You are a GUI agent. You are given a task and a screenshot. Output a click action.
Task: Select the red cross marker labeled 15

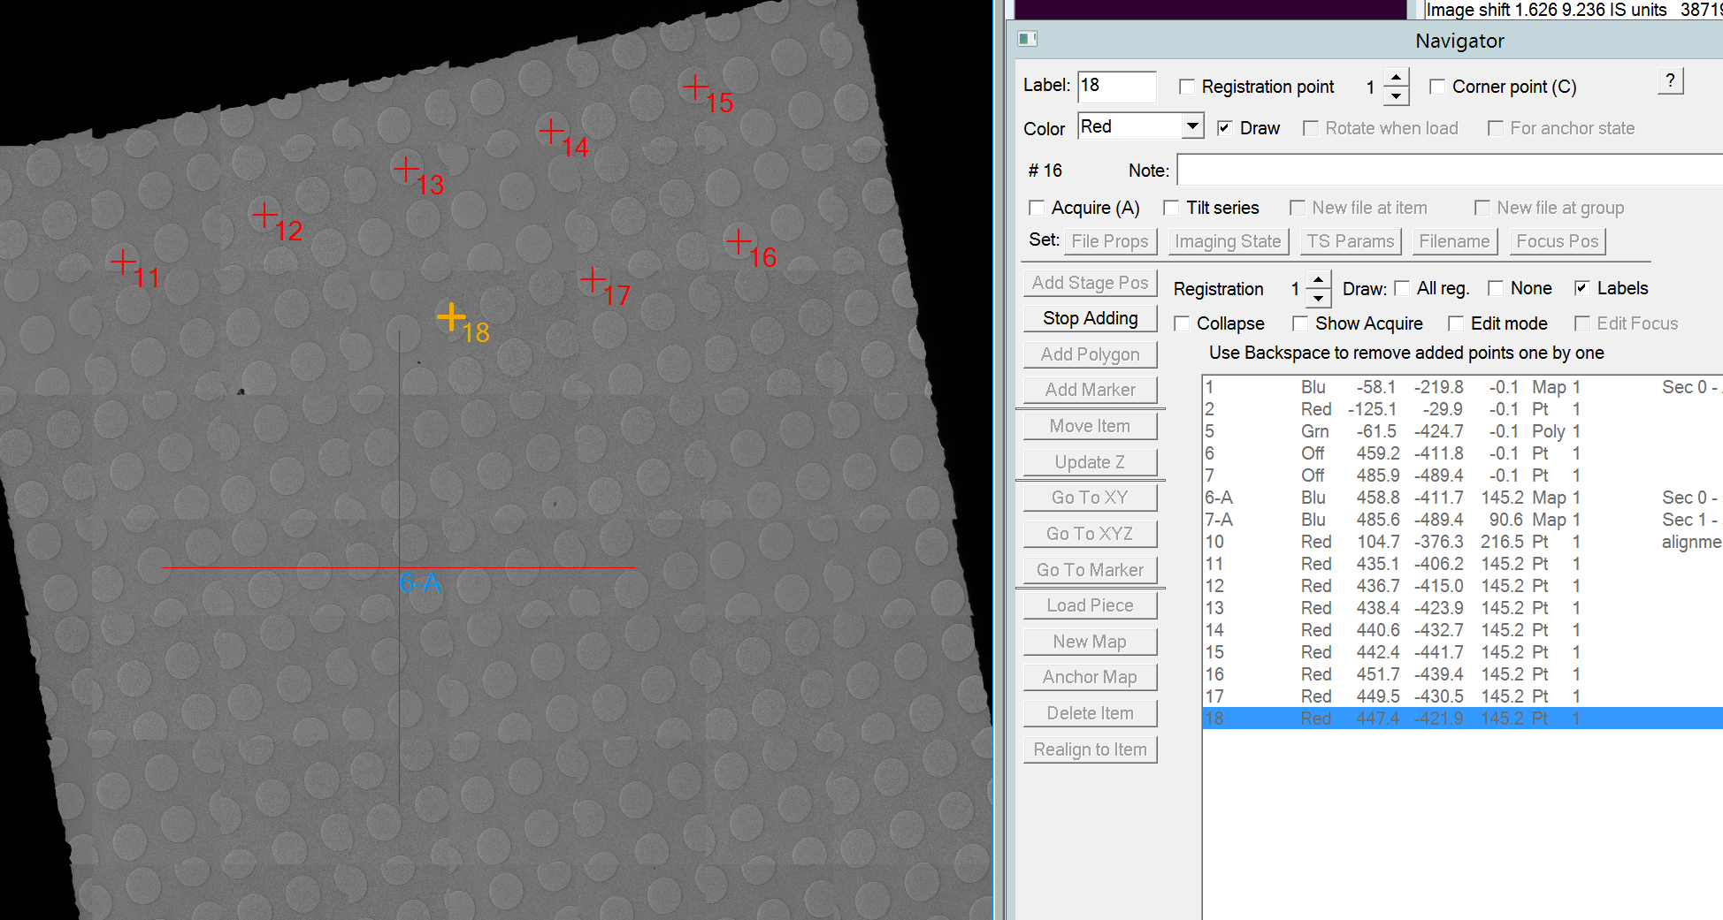695,87
